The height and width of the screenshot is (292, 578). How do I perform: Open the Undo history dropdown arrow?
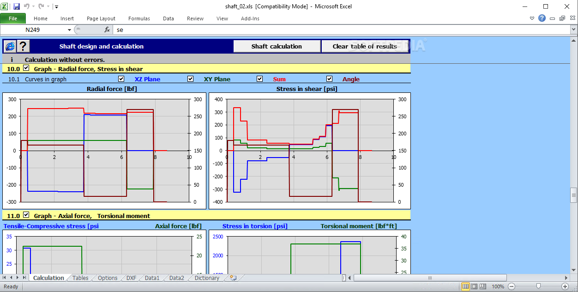coord(33,6)
